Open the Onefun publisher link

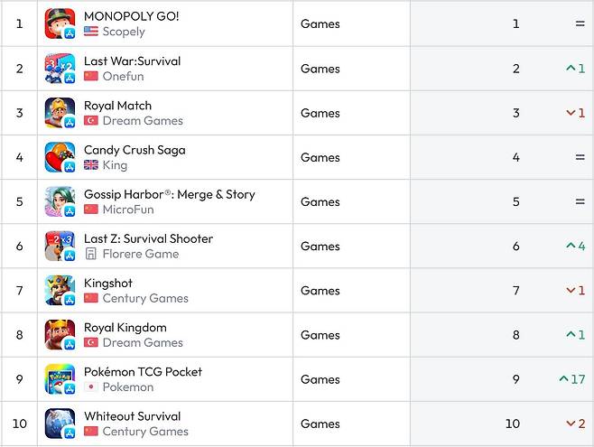[123, 76]
